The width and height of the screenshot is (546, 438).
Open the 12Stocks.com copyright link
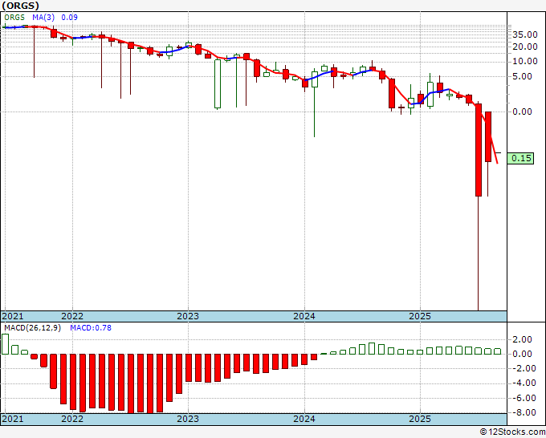point(512,432)
